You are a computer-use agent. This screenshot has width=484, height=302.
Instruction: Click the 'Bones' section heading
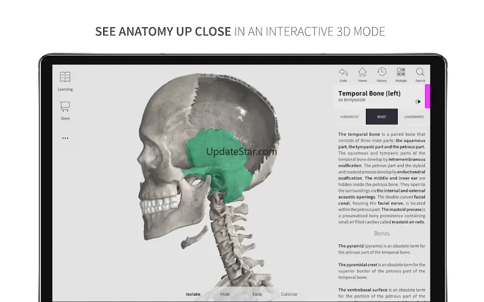(382, 234)
